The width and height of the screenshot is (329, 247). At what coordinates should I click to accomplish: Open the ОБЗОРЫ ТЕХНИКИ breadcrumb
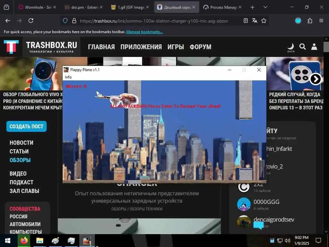[x=146, y=209]
